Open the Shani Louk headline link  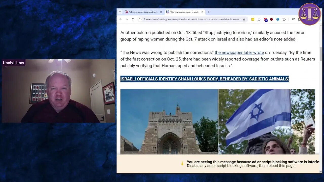(x=205, y=79)
